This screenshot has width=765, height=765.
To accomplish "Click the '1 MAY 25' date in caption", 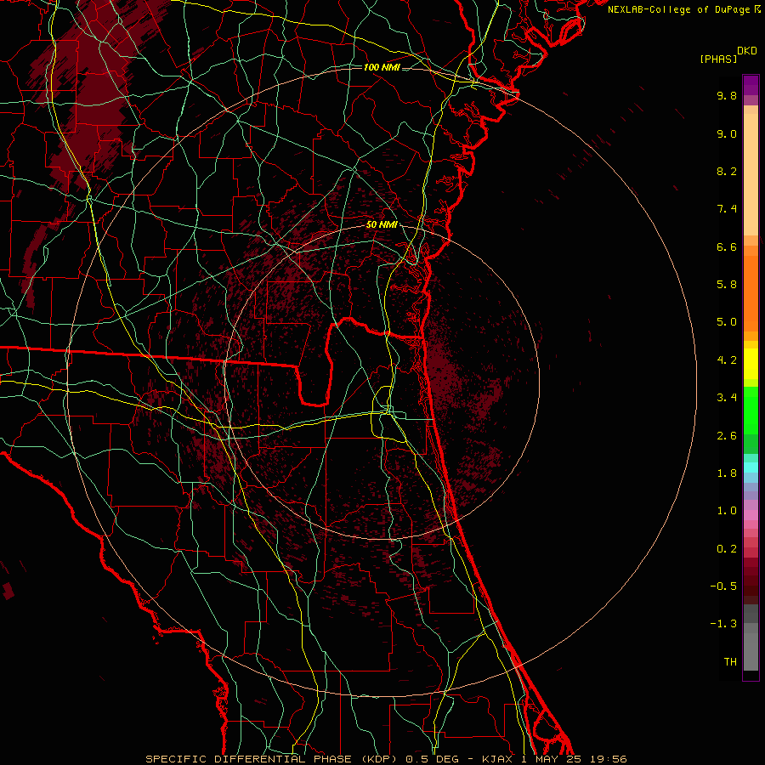I will (552, 759).
